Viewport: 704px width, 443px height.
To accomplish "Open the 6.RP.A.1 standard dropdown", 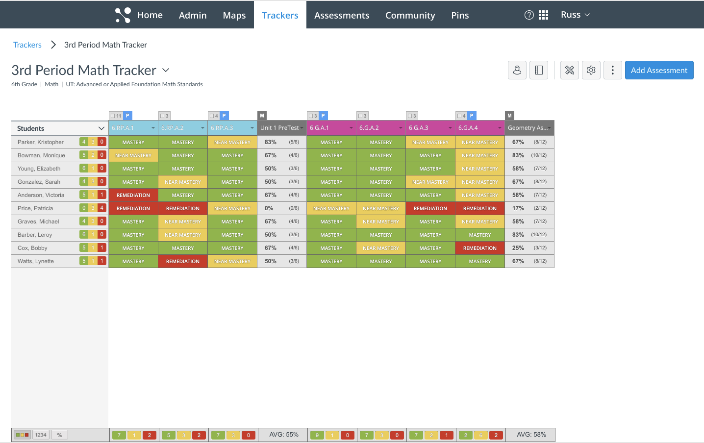I will click(x=153, y=128).
